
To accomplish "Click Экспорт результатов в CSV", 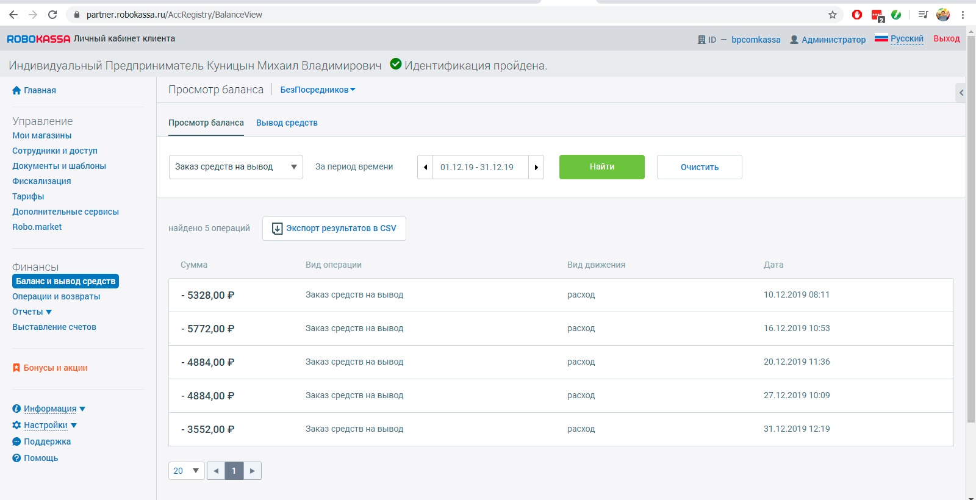I will coord(334,229).
